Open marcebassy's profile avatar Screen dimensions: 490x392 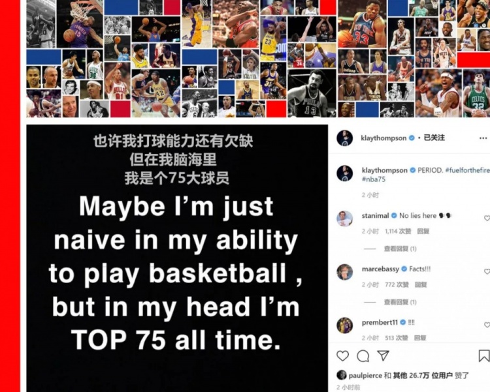pyautogui.click(x=345, y=272)
